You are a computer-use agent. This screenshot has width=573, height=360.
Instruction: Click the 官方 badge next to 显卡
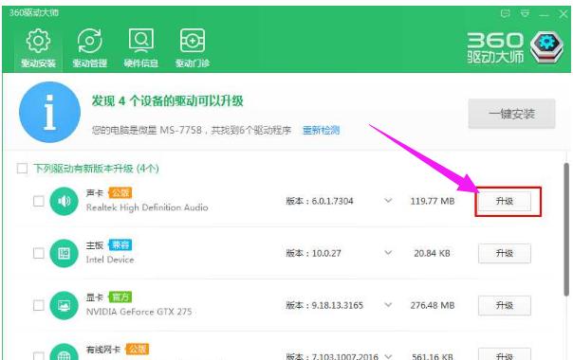120,297
